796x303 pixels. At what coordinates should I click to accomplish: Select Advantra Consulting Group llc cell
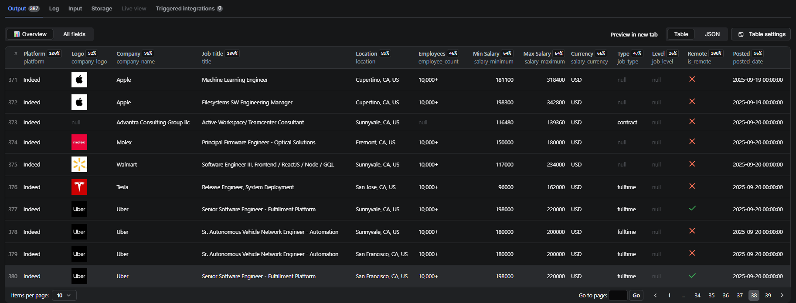coord(153,123)
